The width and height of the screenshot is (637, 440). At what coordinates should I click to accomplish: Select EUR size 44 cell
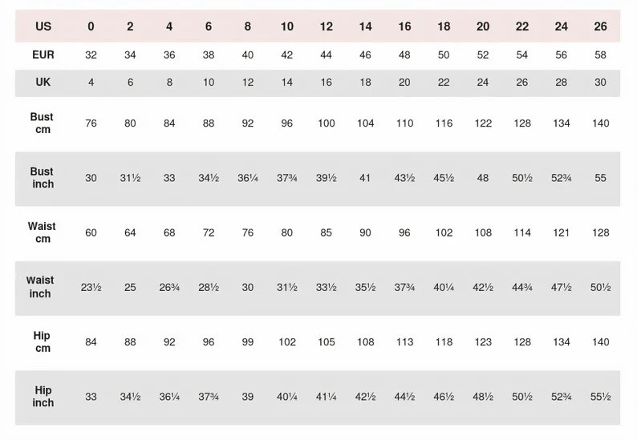[x=326, y=54]
